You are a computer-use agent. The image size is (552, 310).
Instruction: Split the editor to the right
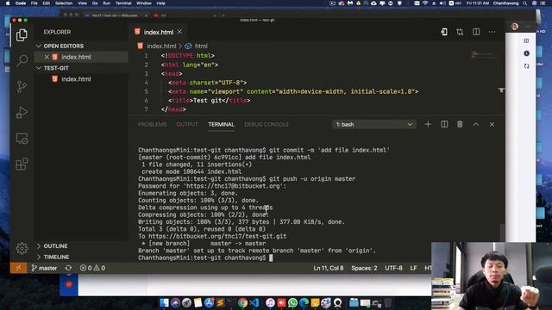[x=476, y=32]
